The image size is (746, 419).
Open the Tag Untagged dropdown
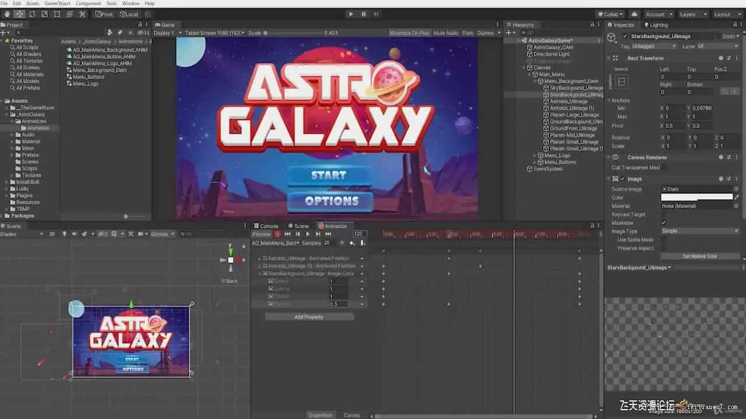pos(654,46)
